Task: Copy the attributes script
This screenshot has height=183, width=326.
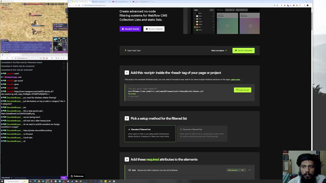Action: coord(242,90)
